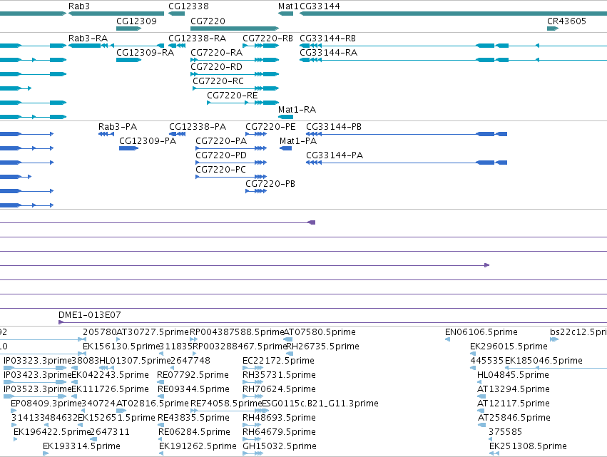Select the HL04845.5prime EST label
Viewport: 607px width, 457px height.
[513, 375]
